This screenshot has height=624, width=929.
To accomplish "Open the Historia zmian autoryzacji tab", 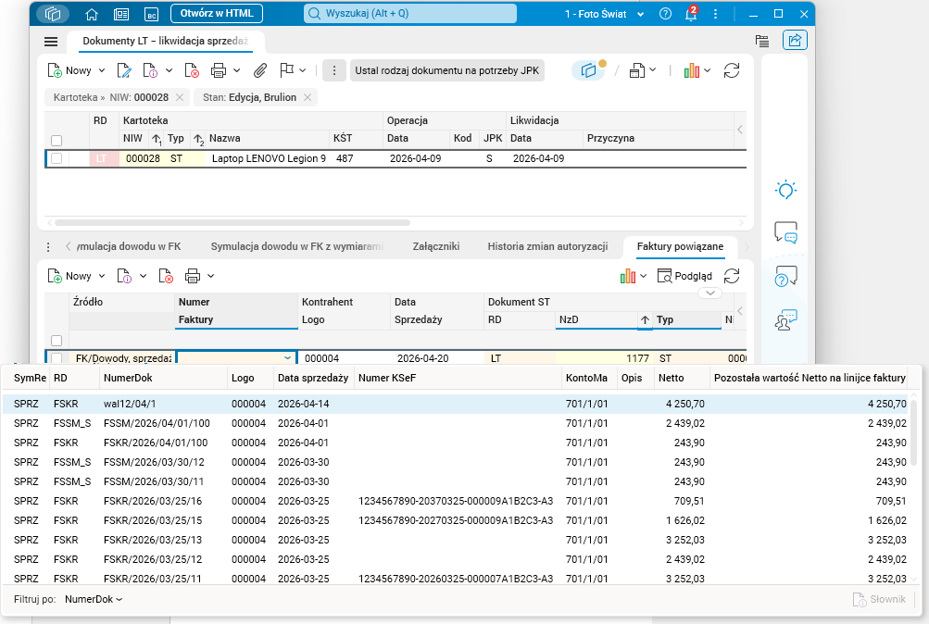I will (x=547, y=246).
